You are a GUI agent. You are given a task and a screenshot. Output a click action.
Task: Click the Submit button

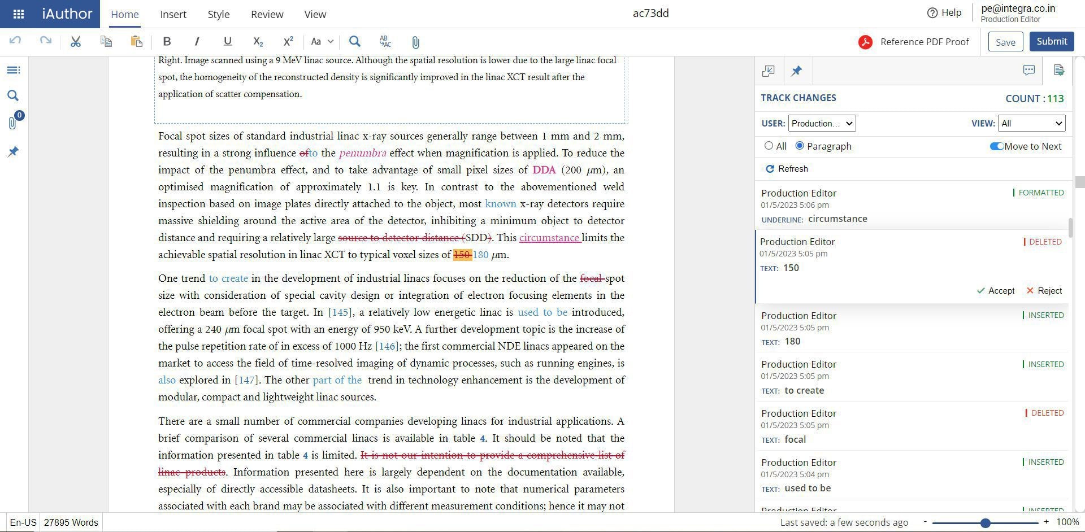(1052, 41)
